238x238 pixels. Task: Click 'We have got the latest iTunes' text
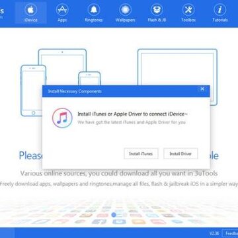(x=132, y=122)
